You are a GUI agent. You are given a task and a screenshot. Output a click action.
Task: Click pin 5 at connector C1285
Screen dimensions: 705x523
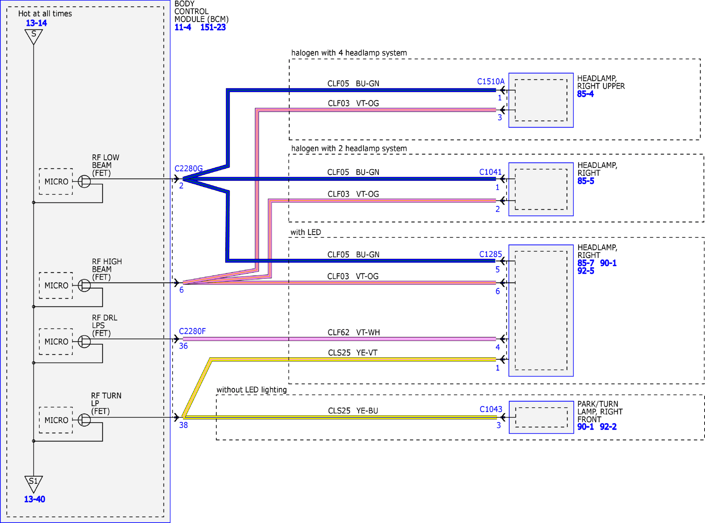[497, 270]
